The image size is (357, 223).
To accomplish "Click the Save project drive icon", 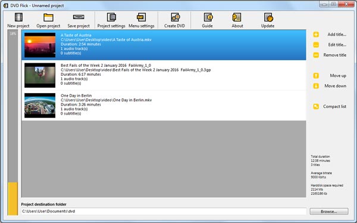I will pyautogui.click(x=79, y=17).
